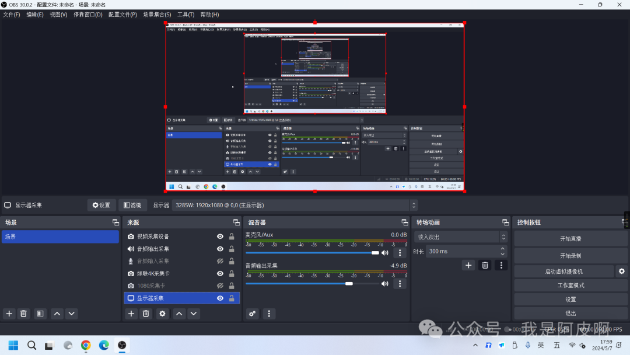Click the 音频输出采集 volume slider
The width and height of the screenshot is (630, 355).
297,284
